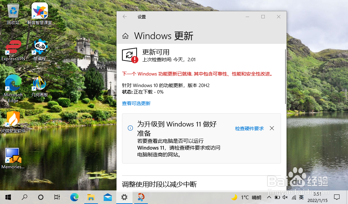
Task: Click the home icon beside Windows 更新
Action: click(x=125, y=36)
